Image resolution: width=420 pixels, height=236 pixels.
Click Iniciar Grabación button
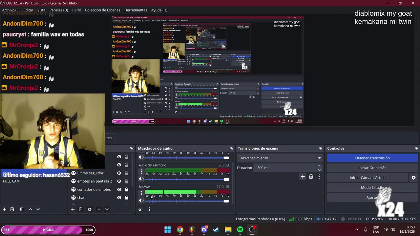(372, 168)
